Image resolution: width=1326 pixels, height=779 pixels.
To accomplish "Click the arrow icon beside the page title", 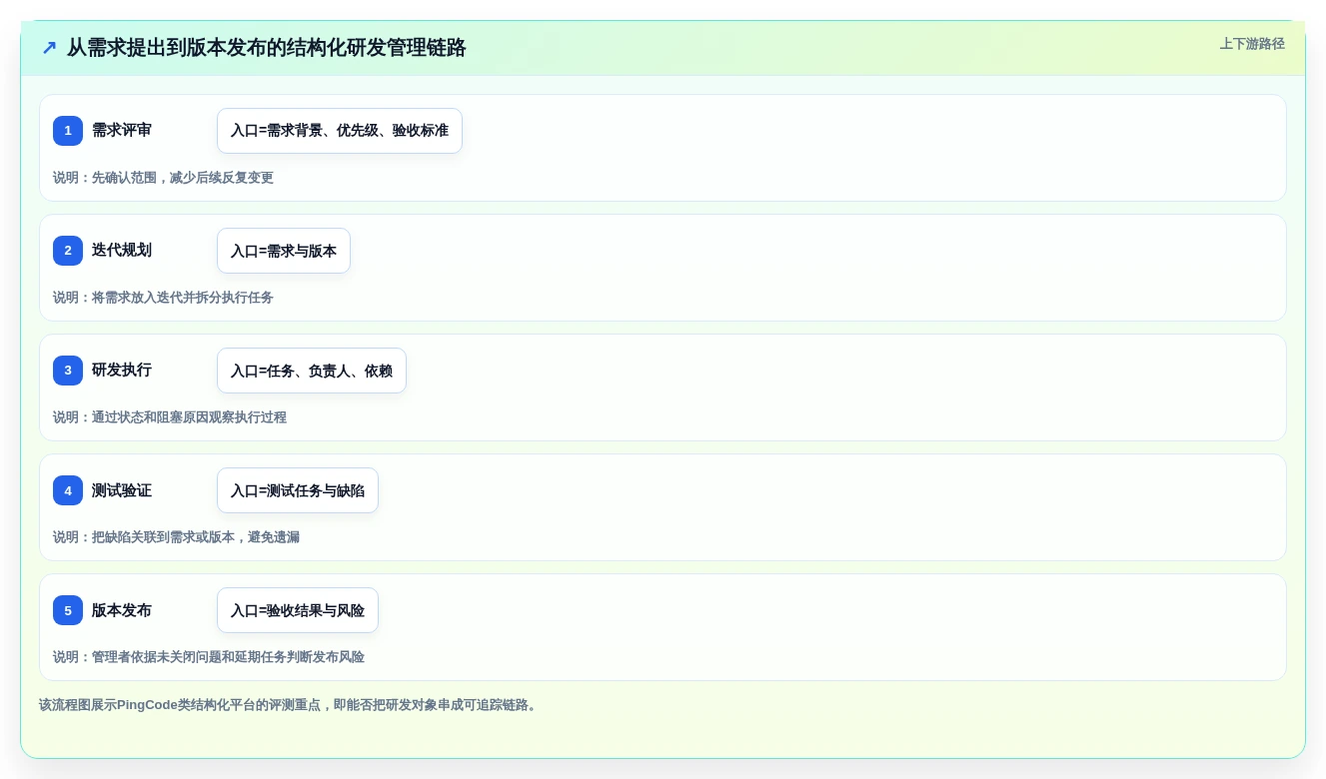I will coord(49,48).
